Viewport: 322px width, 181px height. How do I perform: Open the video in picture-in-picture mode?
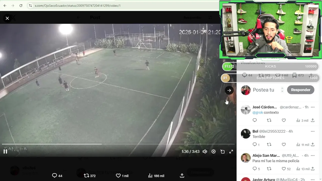pos(222,152)
